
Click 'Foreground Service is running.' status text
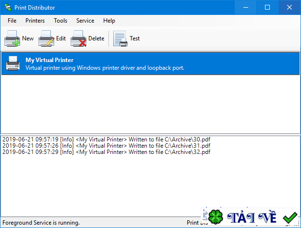41,223
